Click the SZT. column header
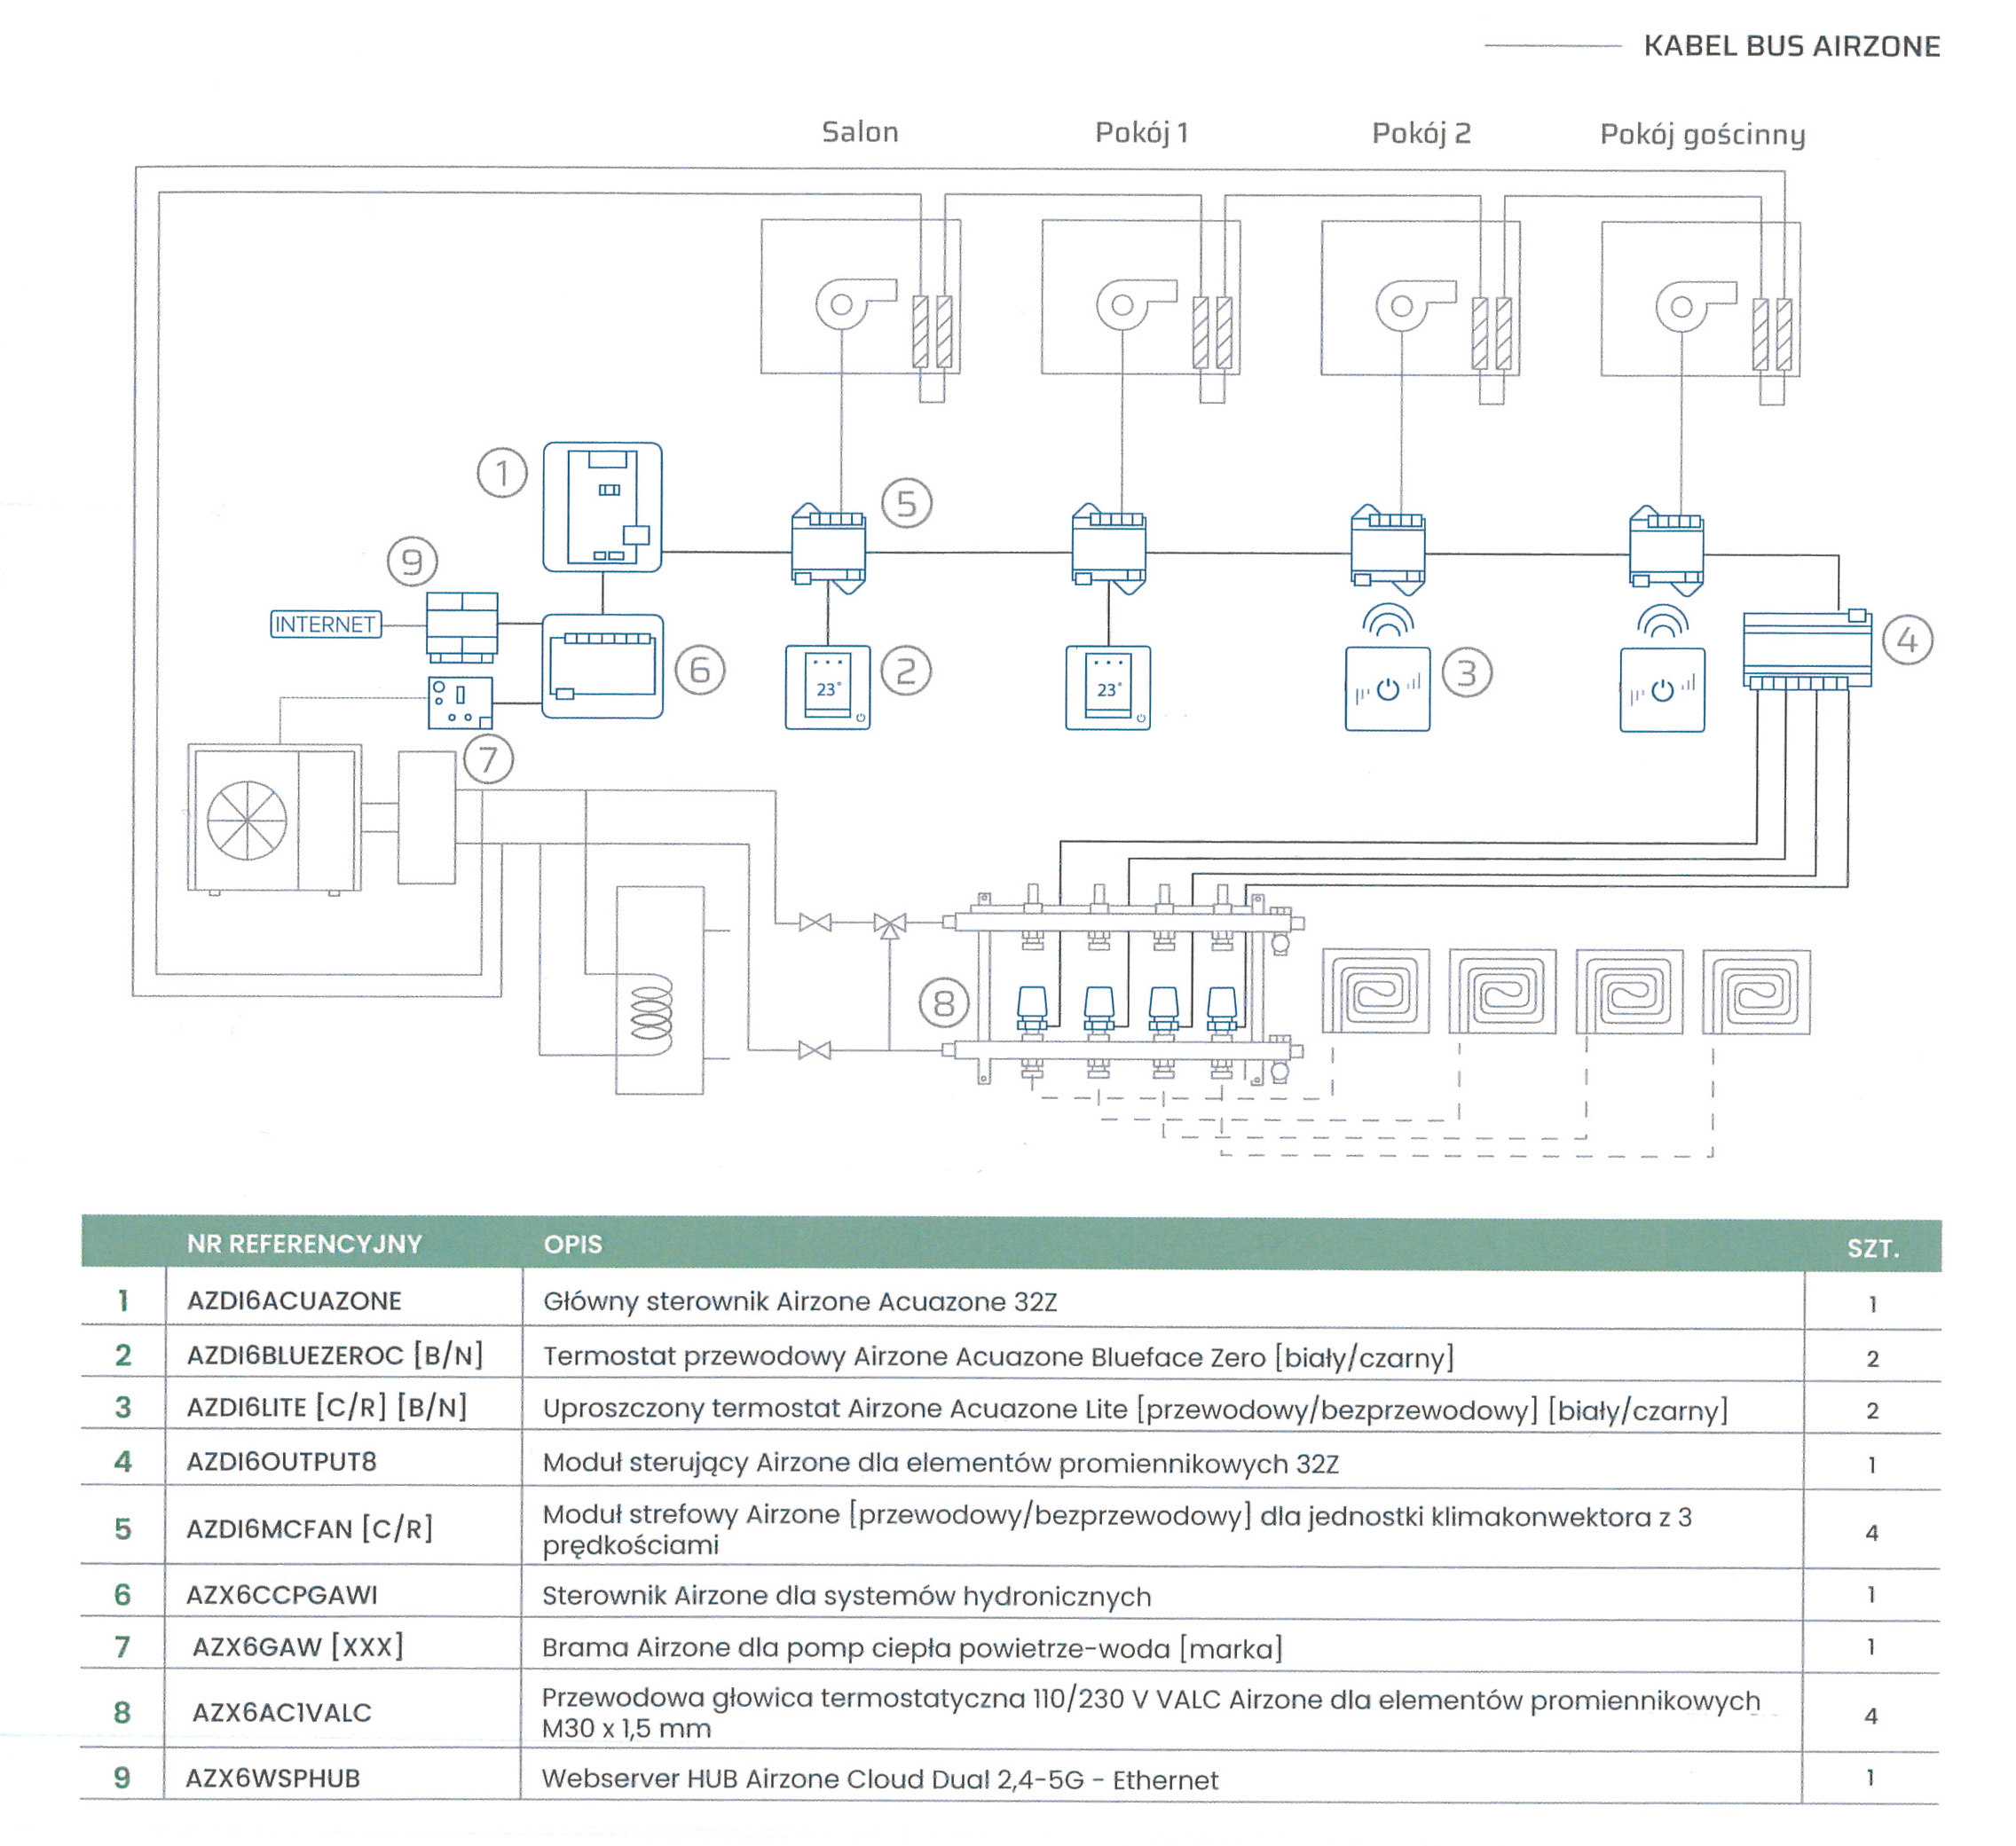The width and height of the screenshot is (2016, 1846). tap(1873, 1248)
